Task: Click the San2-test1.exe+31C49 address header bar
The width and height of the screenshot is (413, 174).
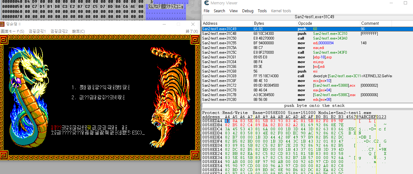Action: [307, 17]
